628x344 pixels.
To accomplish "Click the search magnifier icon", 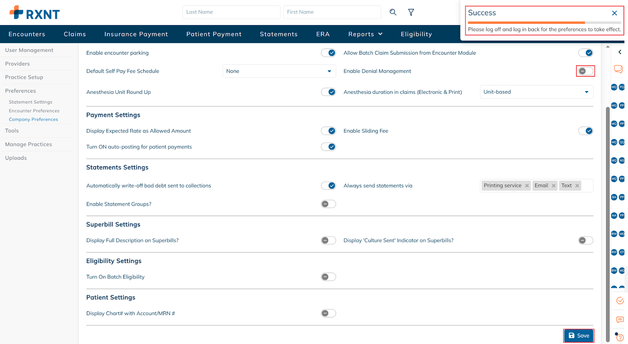I will click(x=392, y=12).
